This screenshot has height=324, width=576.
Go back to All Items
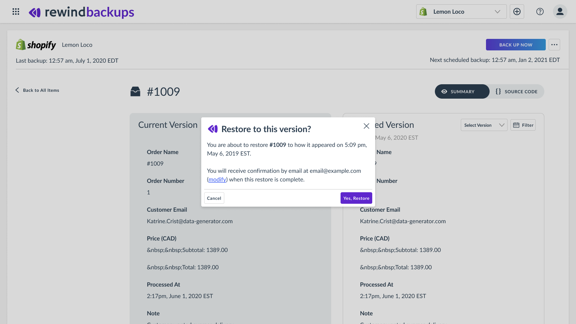(37, 90)
